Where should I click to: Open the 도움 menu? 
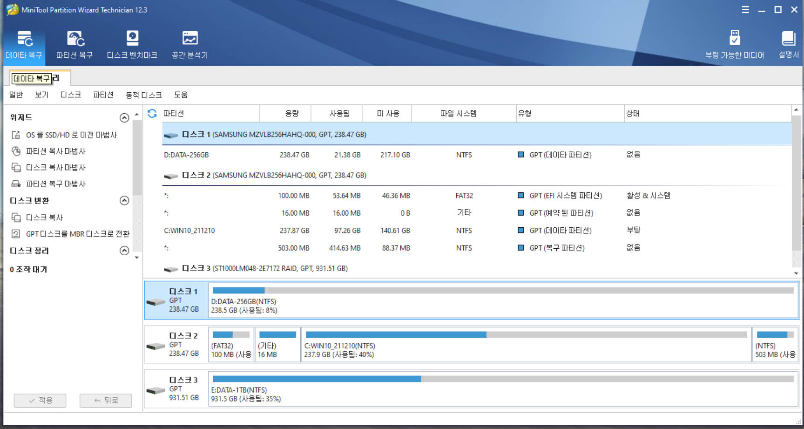click(181, 95)
